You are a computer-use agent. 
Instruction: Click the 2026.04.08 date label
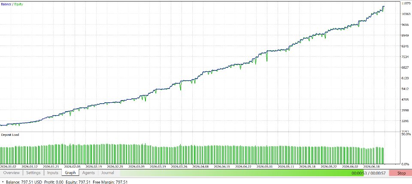click(200, 167)
